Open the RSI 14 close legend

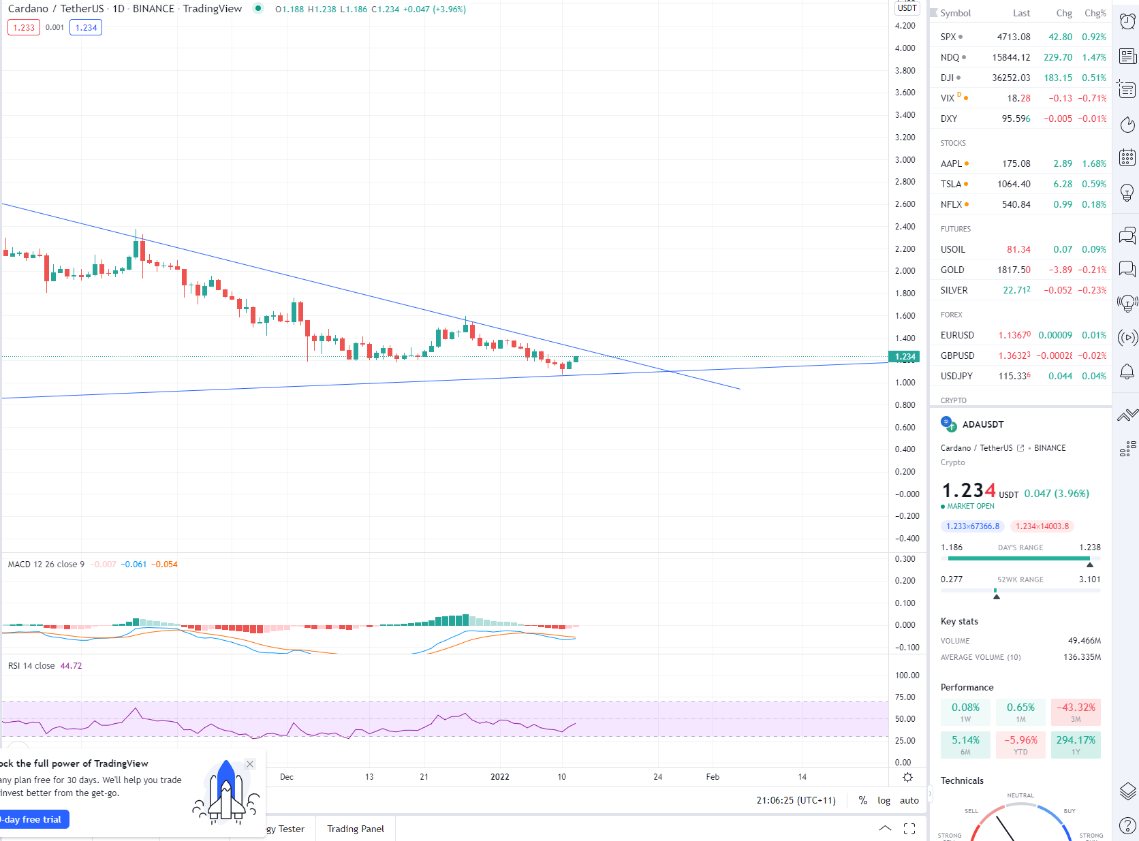point(31,665)
